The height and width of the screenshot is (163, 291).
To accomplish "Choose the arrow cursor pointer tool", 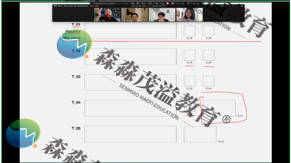I will (x=157, y=3).
